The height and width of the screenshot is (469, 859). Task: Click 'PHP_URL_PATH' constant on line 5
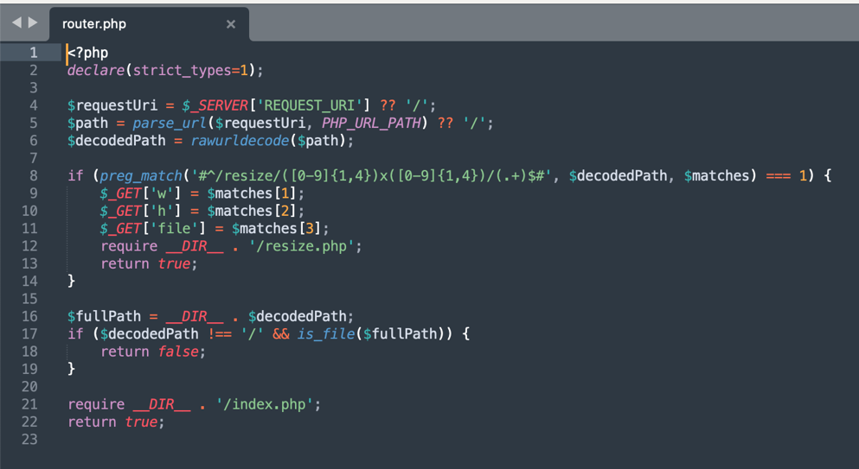point(371,124)
